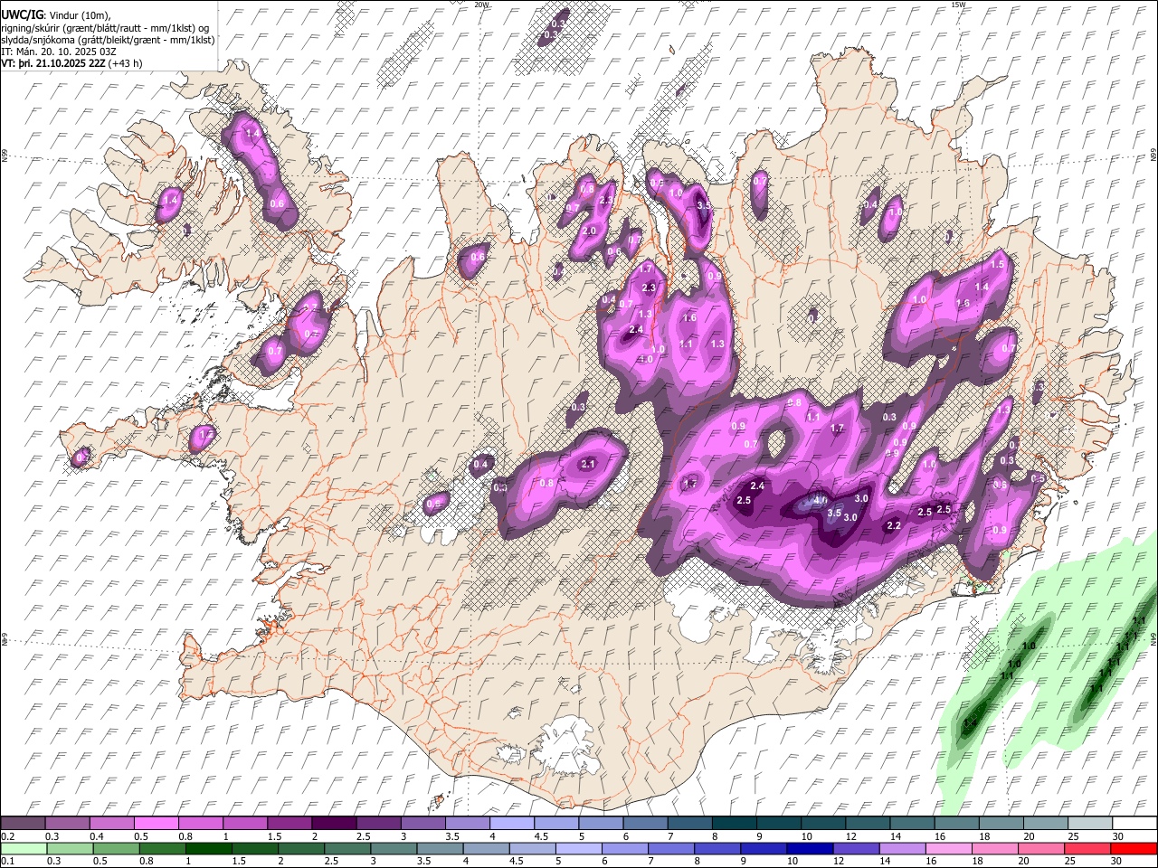This screenshot has height=868, width=1158.
Task: Select the bright pink snow swatch between 0.5 and 0.8
Action: pos(156,824)
